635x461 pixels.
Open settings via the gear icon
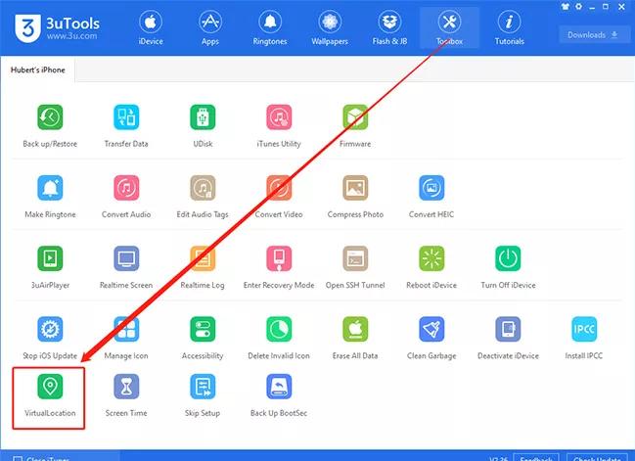pyautogui.click(x=578, y=7)
